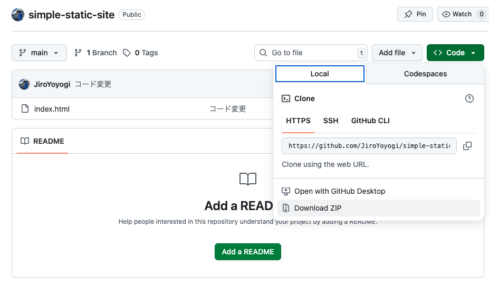Switch to the Codespaces tab
The image size is (489, 287).
(x=425, y=74)
